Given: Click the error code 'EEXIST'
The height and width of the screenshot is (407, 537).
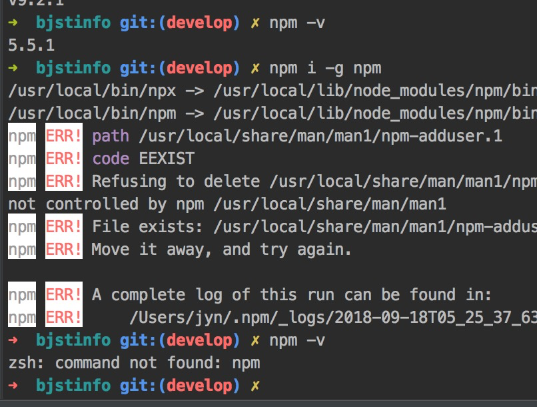Looking at the screenshot, I should [167, 159].
